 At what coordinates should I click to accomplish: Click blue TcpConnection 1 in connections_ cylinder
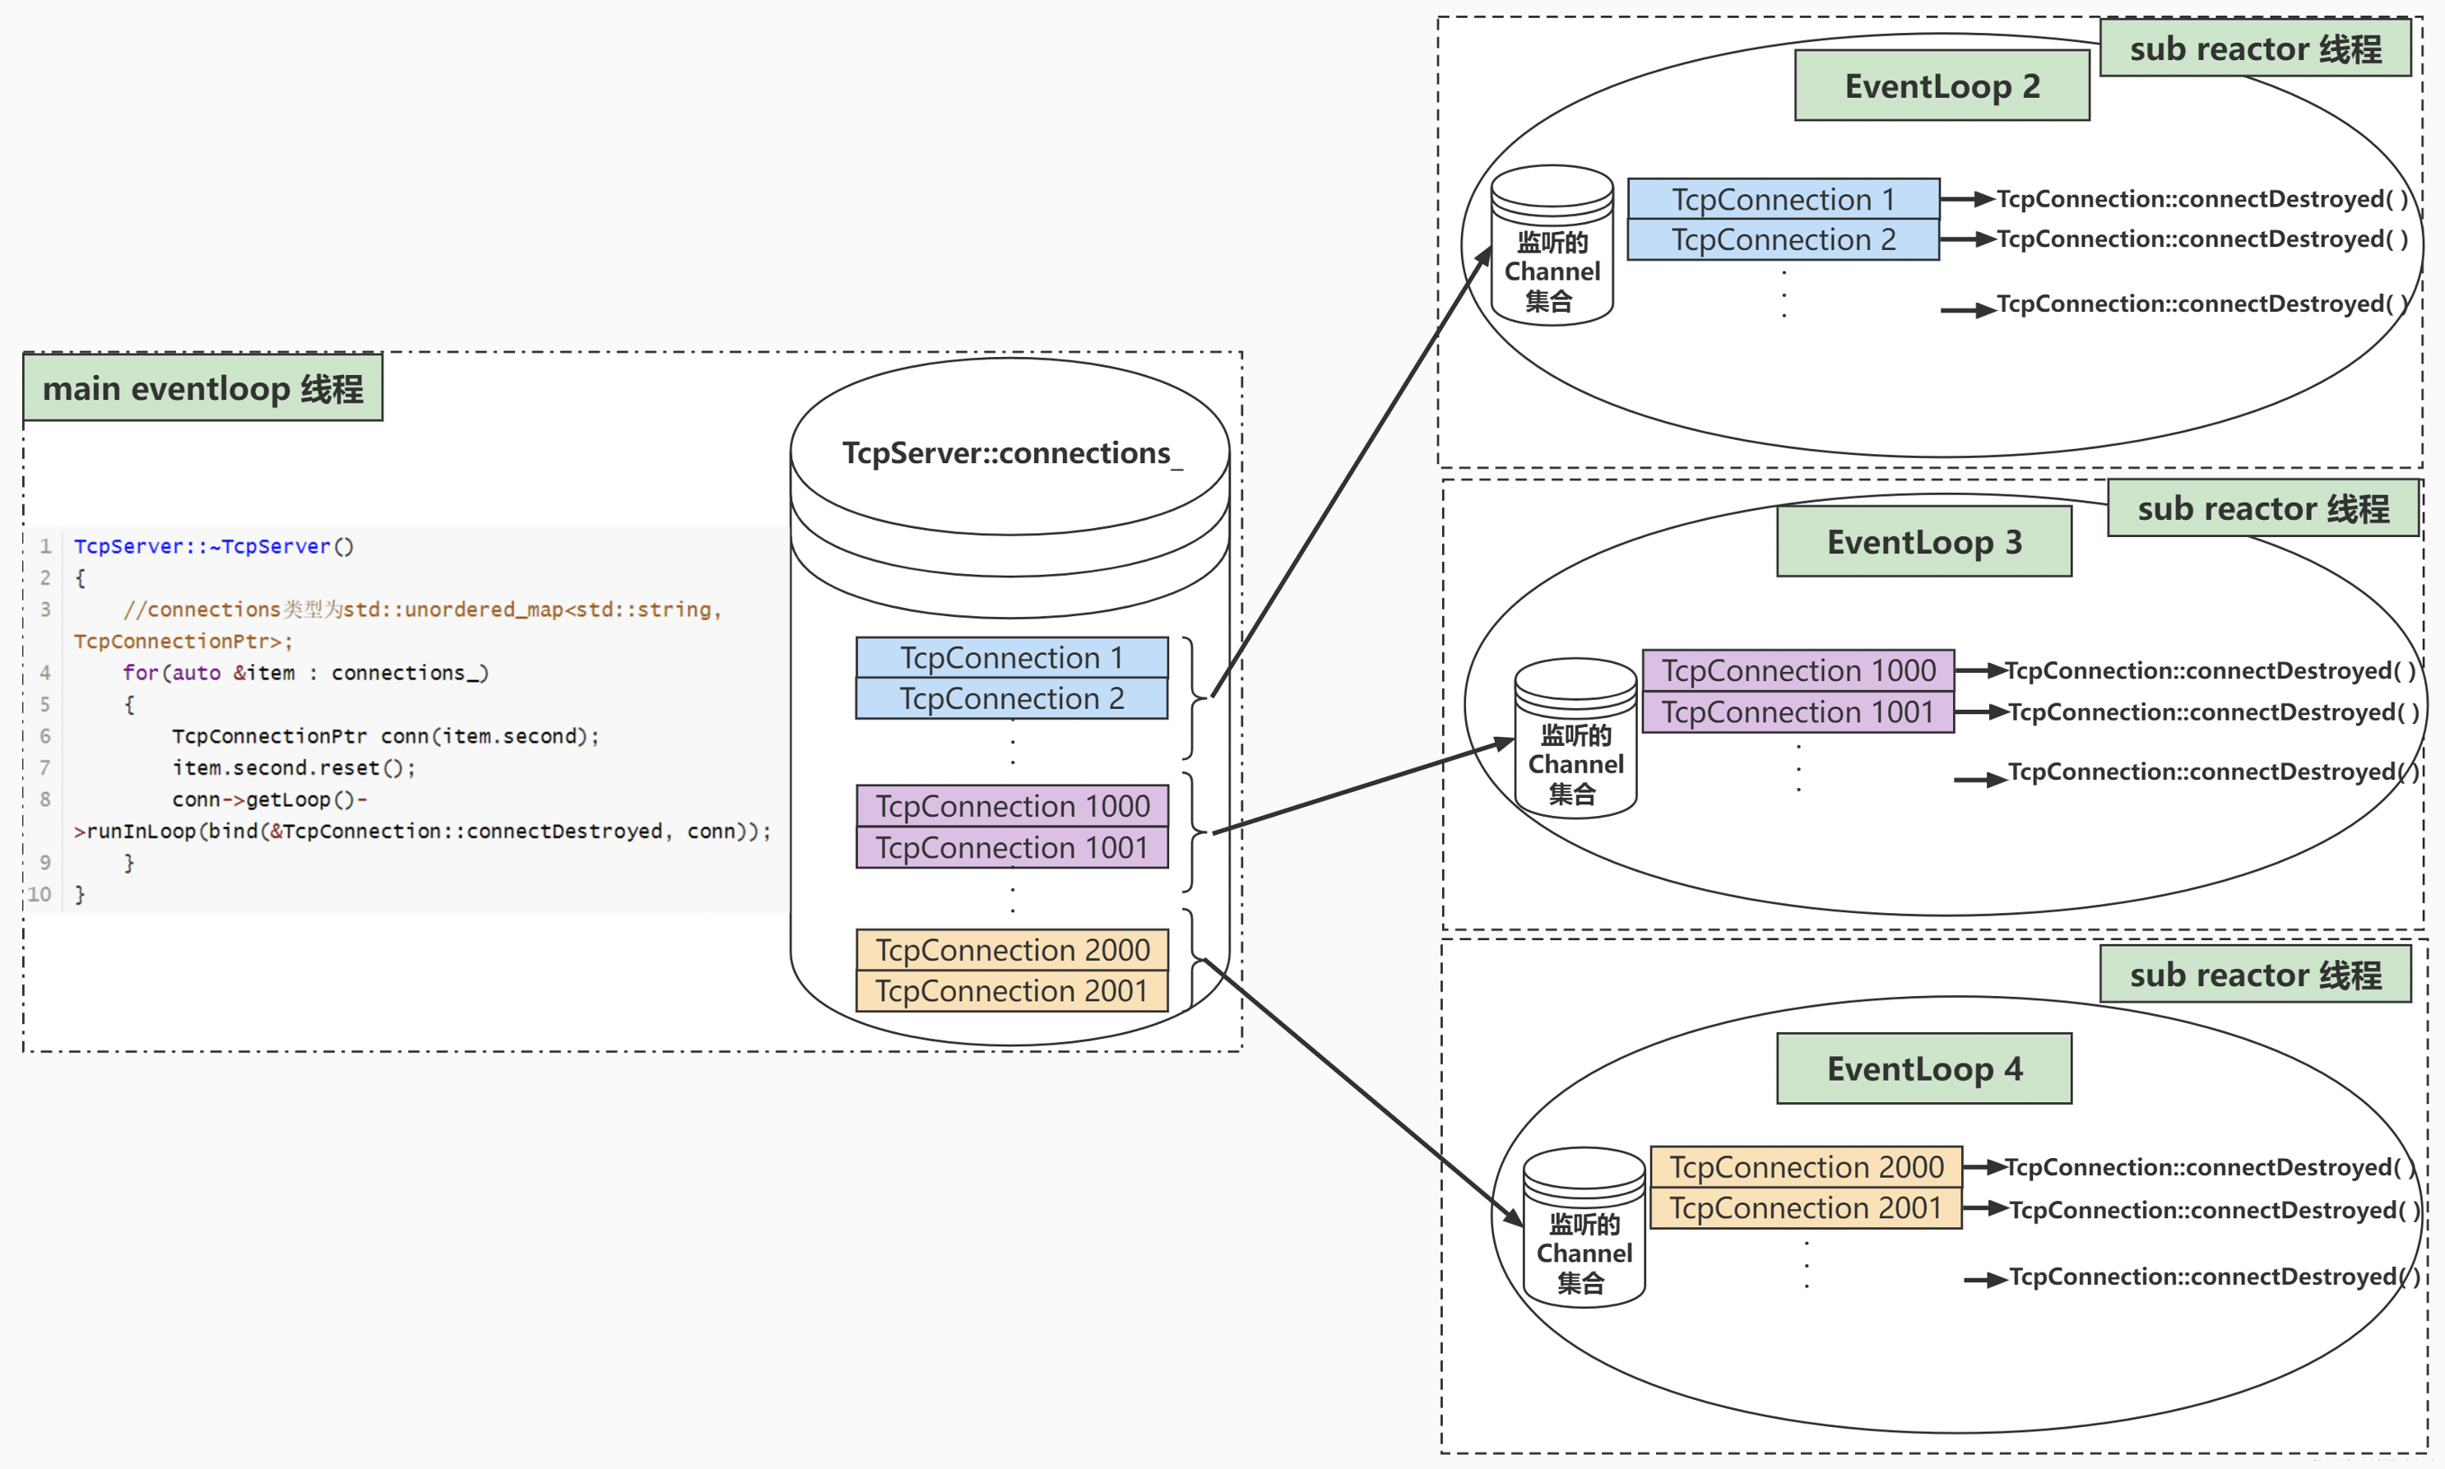(x=1011, y=657)
